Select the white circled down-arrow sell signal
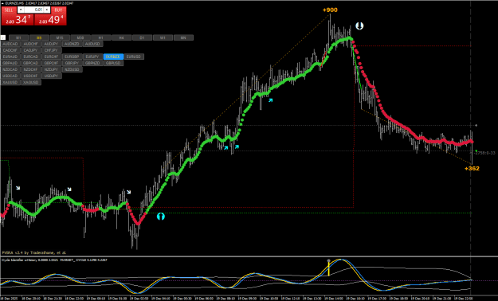 359,26
